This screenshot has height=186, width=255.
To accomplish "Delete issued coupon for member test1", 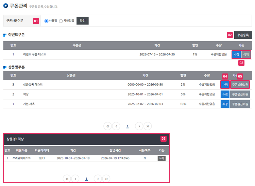I will pos(161,158).
